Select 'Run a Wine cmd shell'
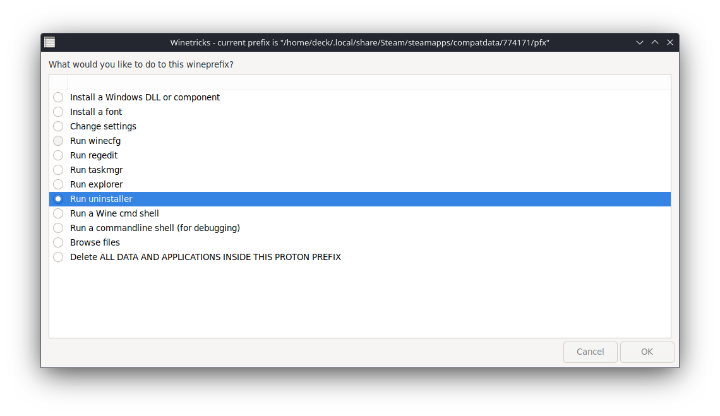 point(58,213)
